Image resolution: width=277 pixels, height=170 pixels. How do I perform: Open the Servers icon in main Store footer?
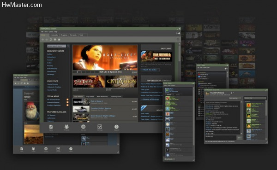83,127
